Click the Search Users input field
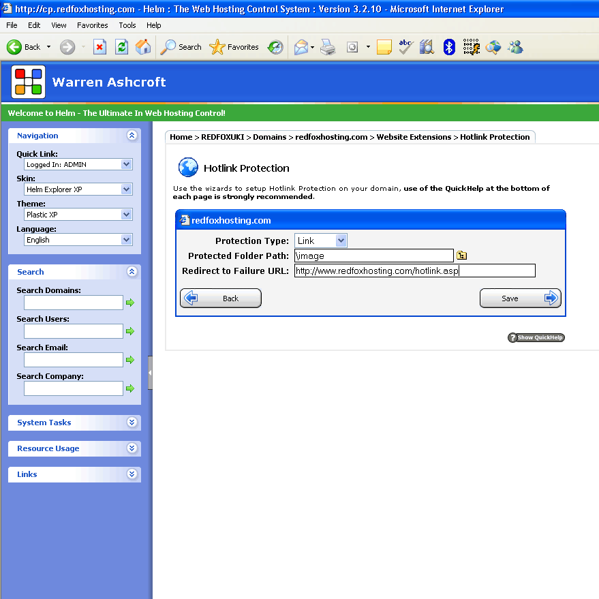The width and height of the screenshot is (599, 599). pos(74,331)
